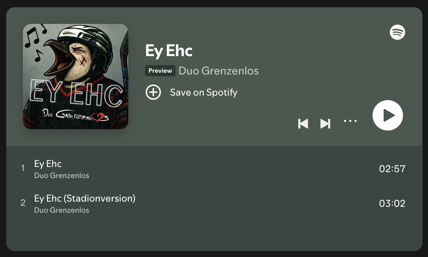Click the Spotify logo icon
Viewport: 428px width, 257px height.
397,32
